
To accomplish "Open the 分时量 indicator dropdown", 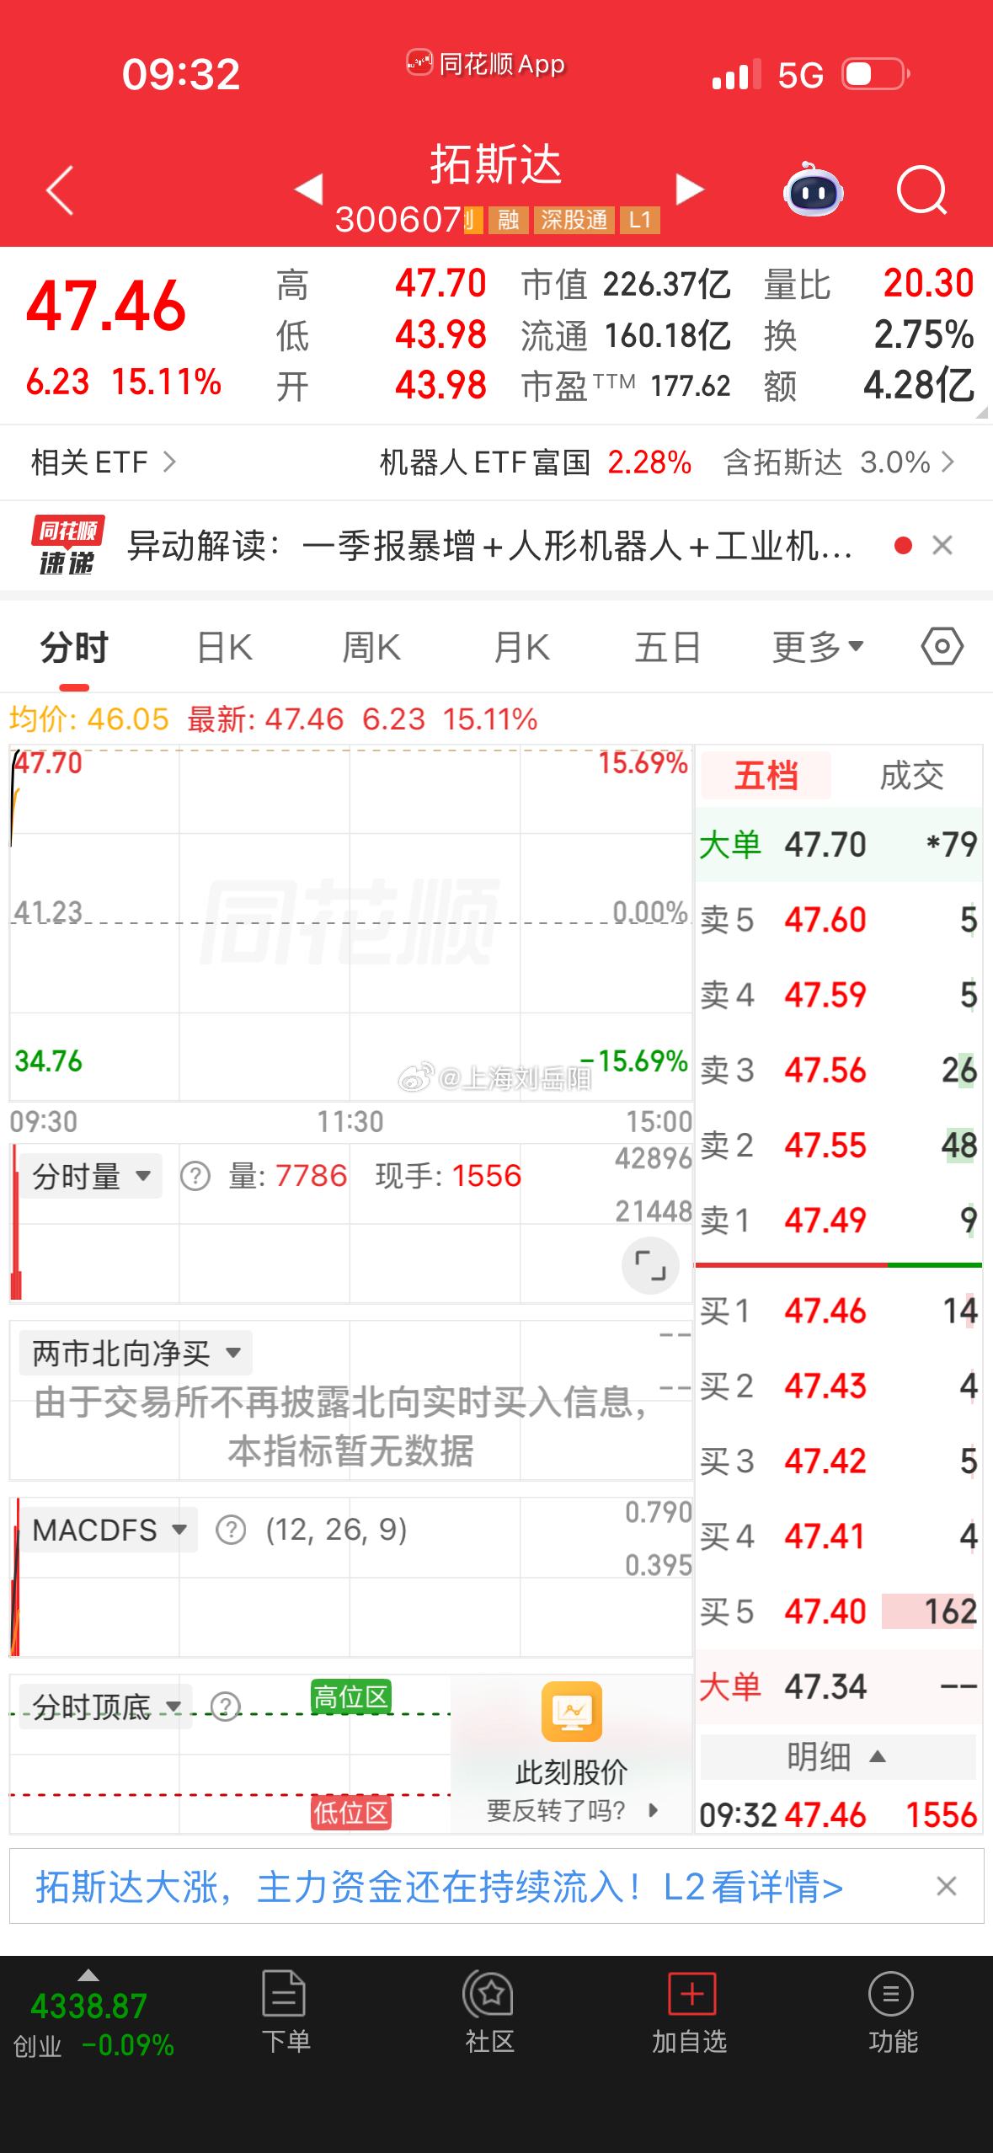I will click(x=91, y=1176).
